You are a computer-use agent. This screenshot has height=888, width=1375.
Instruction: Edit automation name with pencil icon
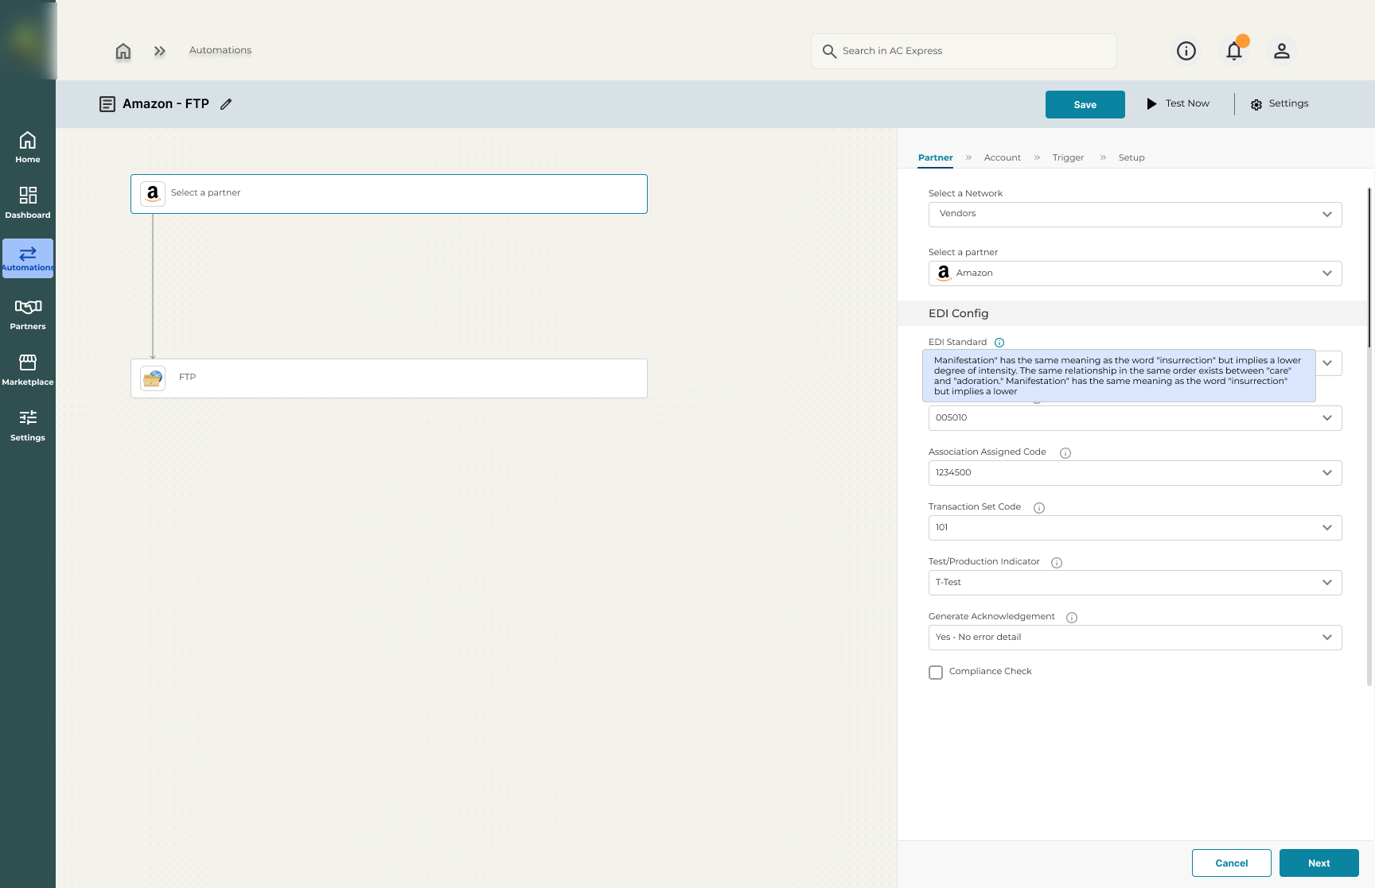point(226,104)
